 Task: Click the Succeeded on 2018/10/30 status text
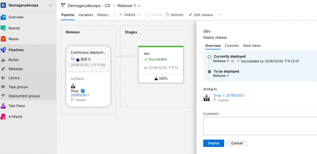coord(270,61)
